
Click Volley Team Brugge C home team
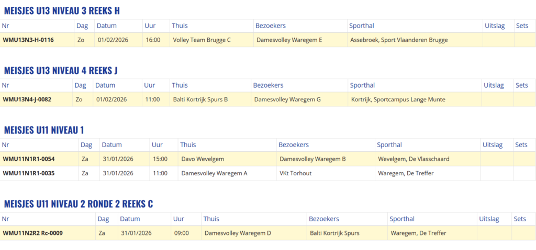(202, 40)
